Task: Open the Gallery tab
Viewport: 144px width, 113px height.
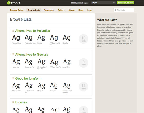Action: point(61,10)
